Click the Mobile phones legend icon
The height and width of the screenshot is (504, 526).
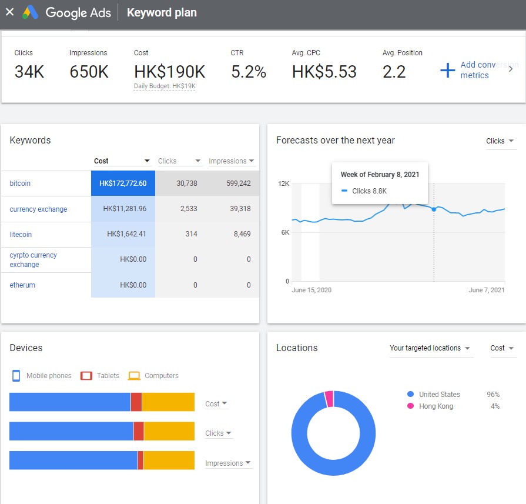click(x=16, y=376)
